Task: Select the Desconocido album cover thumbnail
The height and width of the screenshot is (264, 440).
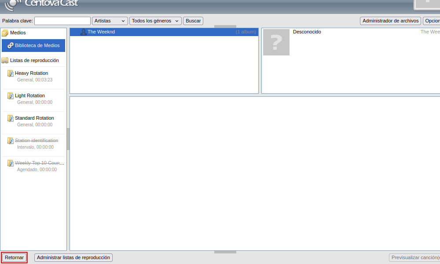Action: pos(276,42)
